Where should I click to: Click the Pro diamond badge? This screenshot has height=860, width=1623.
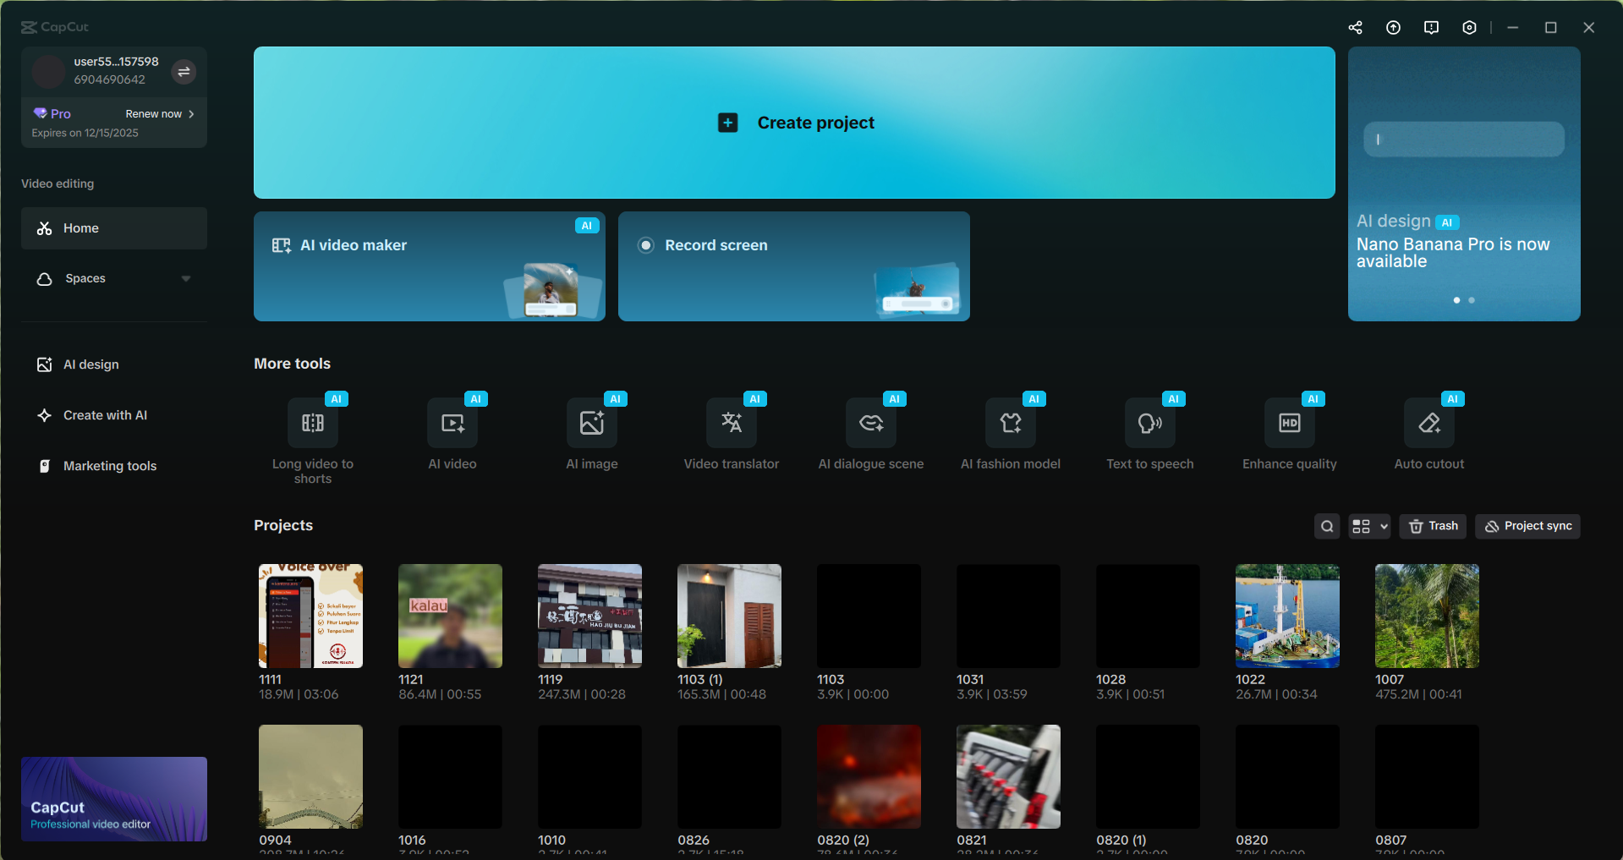click(x=52, y=113)
